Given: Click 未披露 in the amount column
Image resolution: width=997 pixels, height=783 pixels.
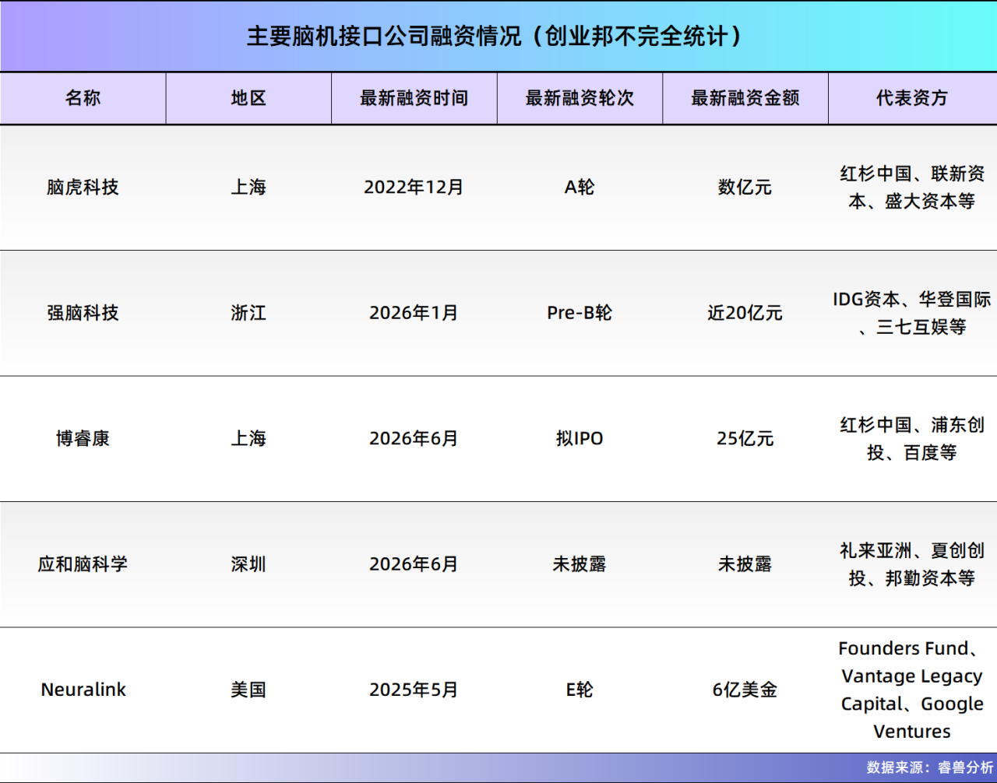Looking at the screenshot, I should 745,564.
